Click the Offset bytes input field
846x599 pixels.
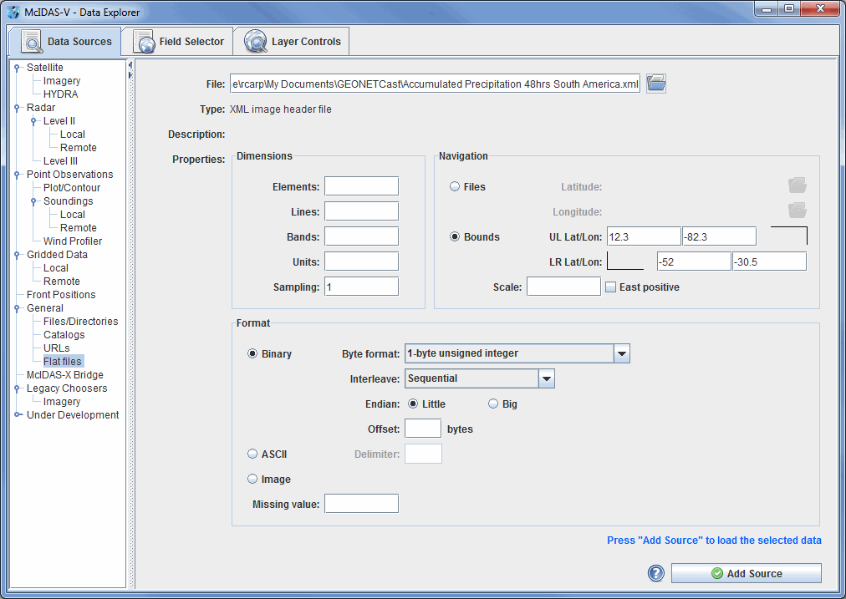[423, 429]
